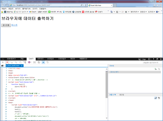Open the 페이지(P) command bar dropdown
The height and width of the screenshot is (121, 163).
pyautogui.click(x=135, y=12)
